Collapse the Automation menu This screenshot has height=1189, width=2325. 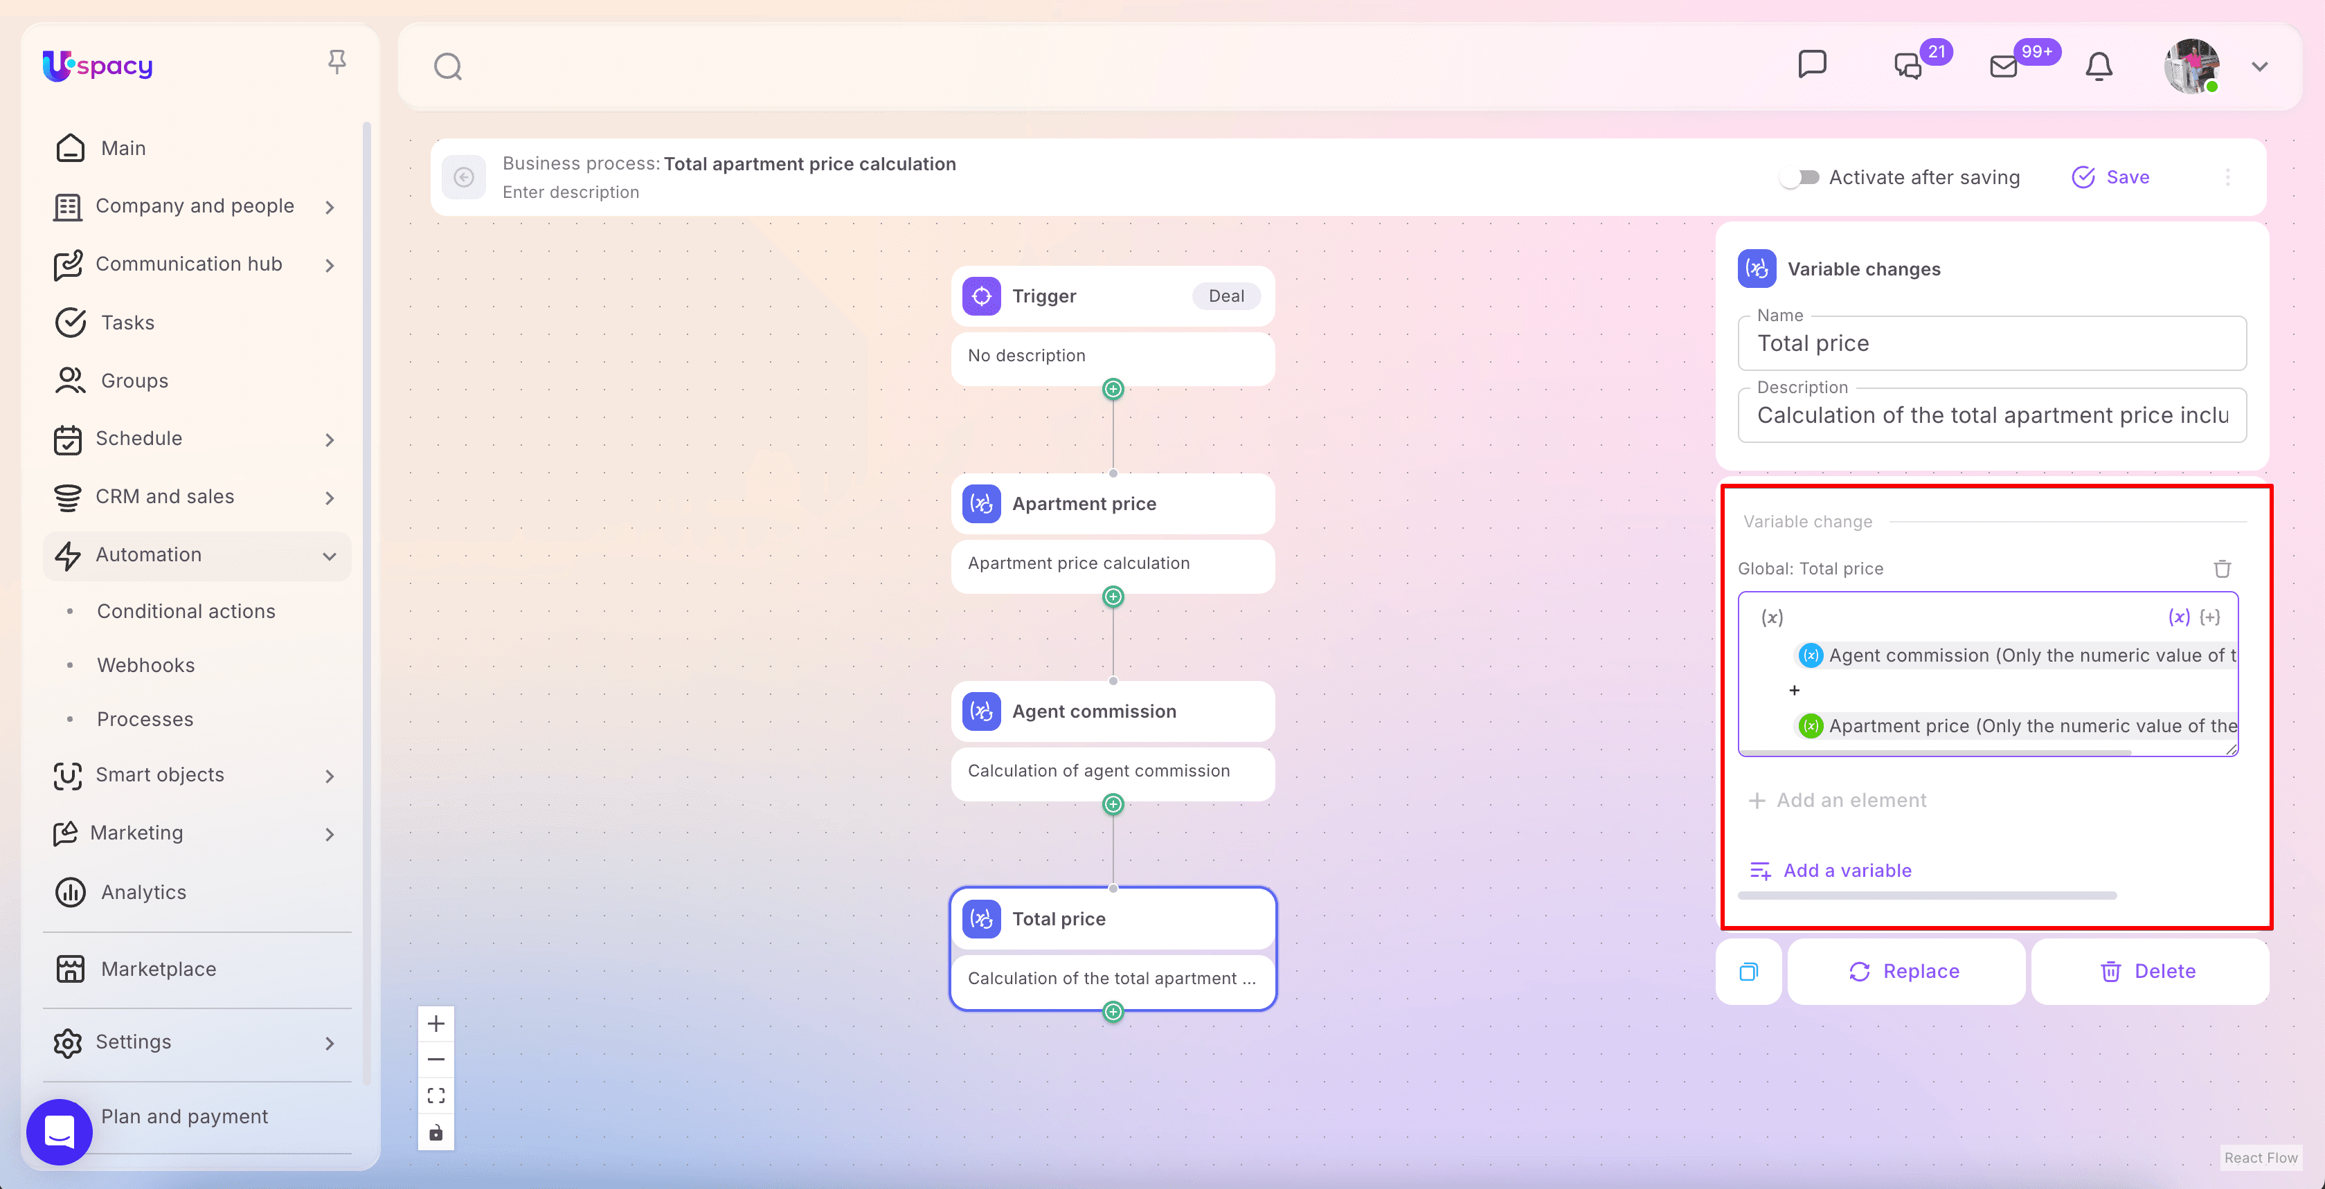click(197, 555)
